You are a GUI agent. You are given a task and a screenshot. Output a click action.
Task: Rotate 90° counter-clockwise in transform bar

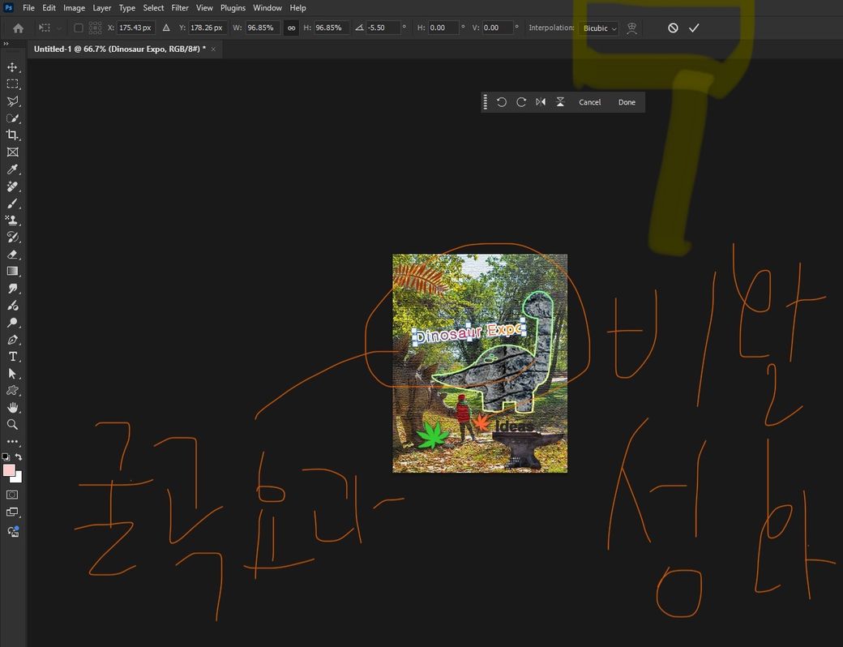(502, 102)
